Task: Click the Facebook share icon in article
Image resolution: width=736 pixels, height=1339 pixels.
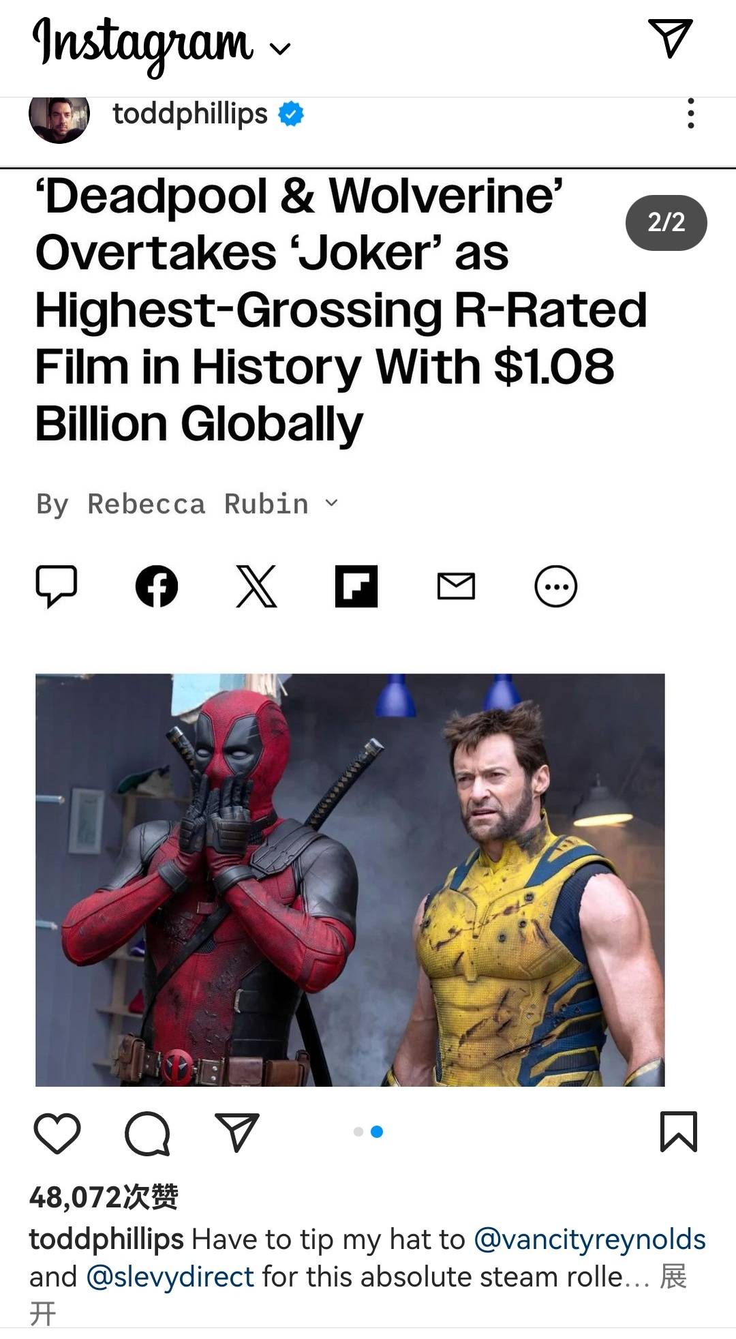Action: click(x=157, y=586)
